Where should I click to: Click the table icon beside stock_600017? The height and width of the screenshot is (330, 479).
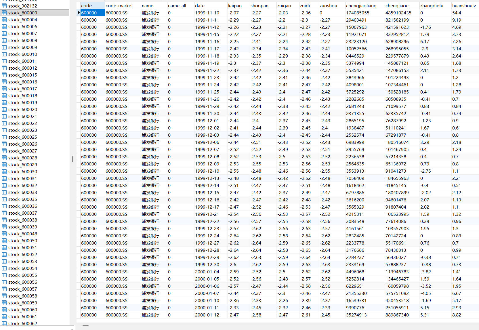4,89
